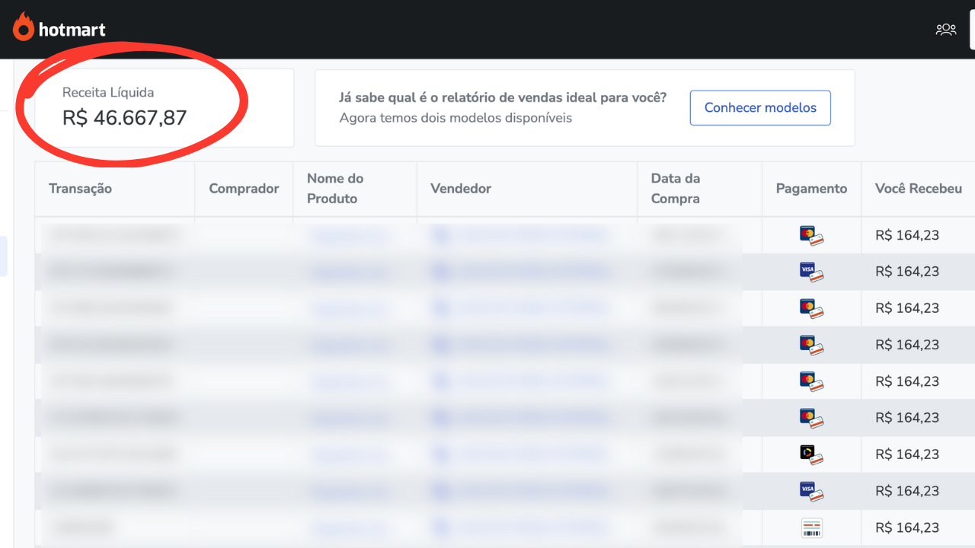This screenshot has height=548, width=975.
Task: Click the Vendedor column header
Action: (461, 189)
